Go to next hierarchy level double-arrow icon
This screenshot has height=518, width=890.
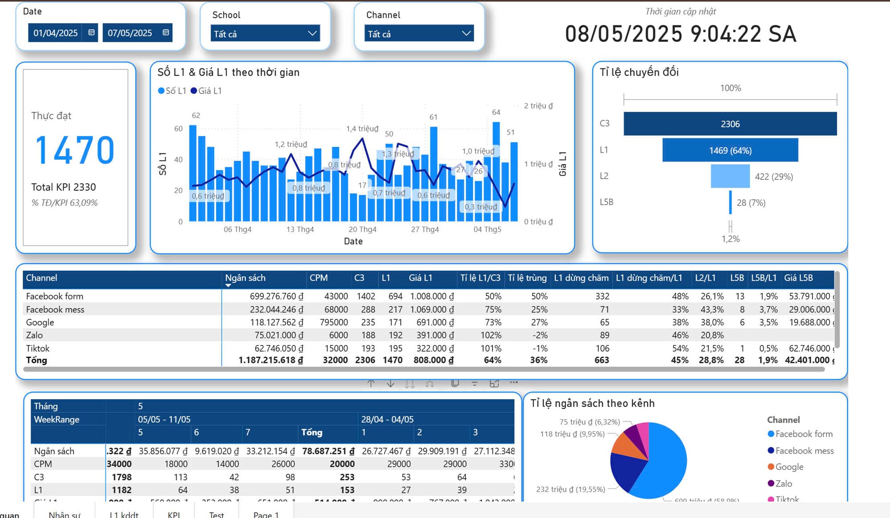tap(410, 383)
